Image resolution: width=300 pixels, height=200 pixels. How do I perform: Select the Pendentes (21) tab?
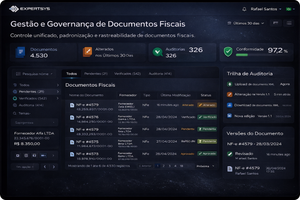pyautogui.click(x=96, y=73)
